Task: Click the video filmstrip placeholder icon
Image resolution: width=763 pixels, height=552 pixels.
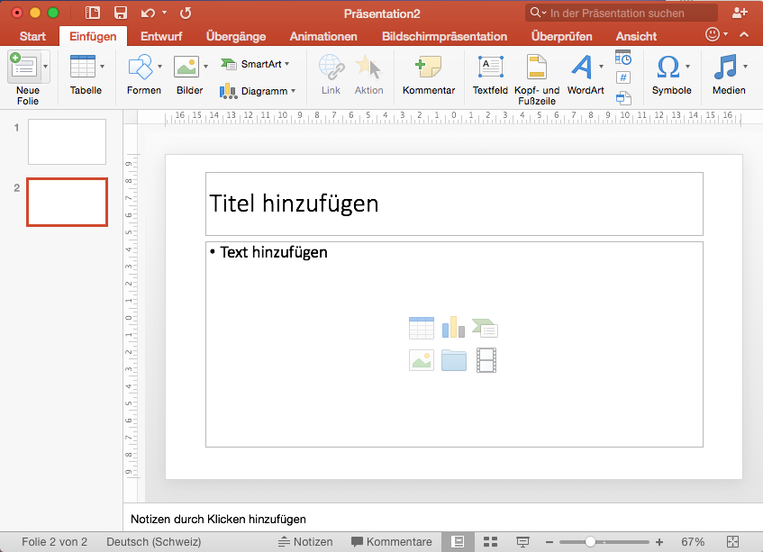Action: pos(486,360)
